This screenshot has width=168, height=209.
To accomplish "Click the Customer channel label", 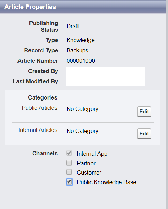I will tap(89, 173).
